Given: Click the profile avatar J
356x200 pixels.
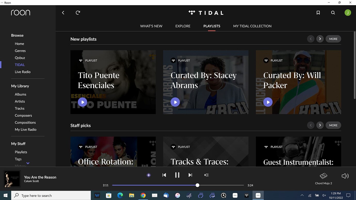Looking at the screenshot, I should (348, 12).
